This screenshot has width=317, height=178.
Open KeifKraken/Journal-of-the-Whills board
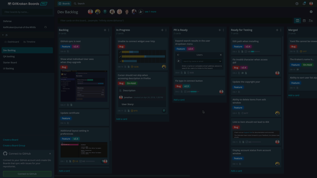click(19, 27)
